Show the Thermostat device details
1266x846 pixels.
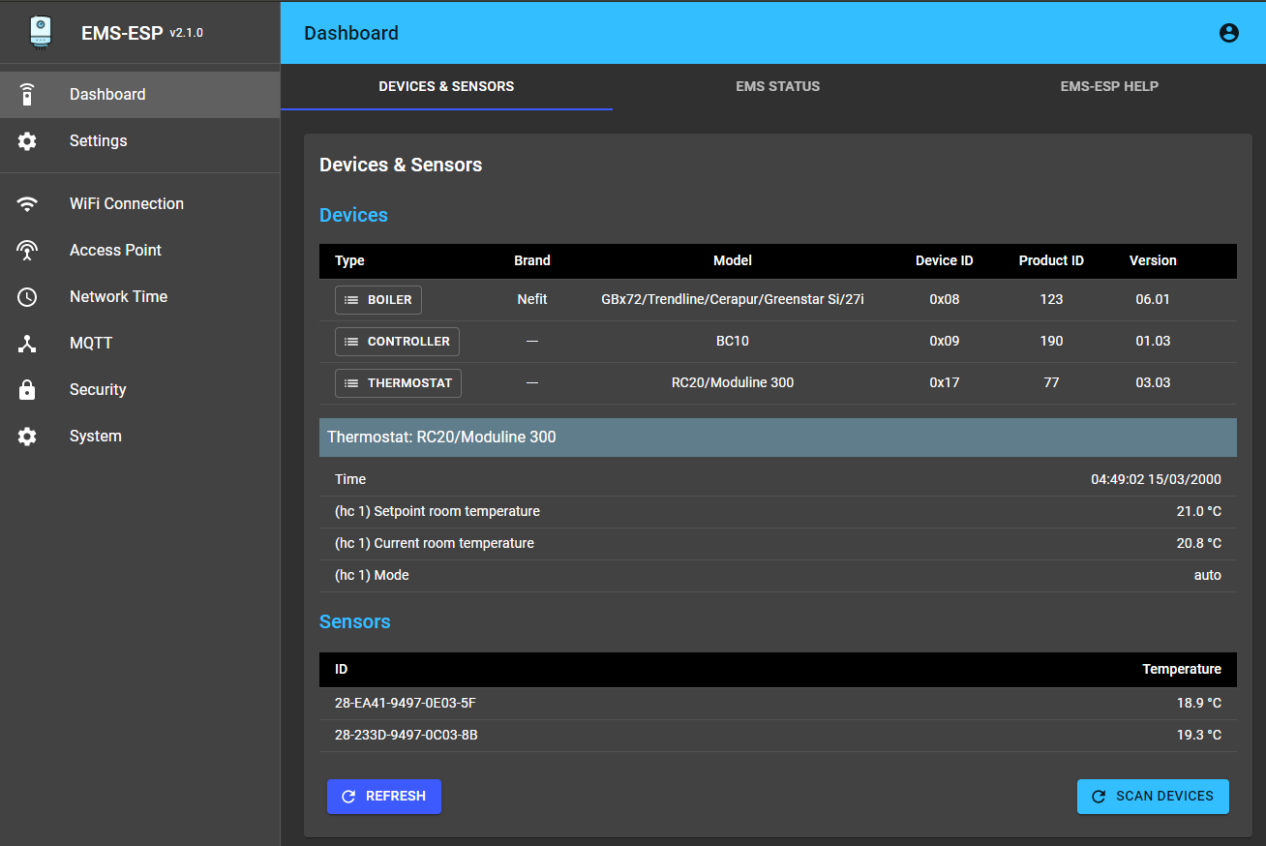[398, 383]
